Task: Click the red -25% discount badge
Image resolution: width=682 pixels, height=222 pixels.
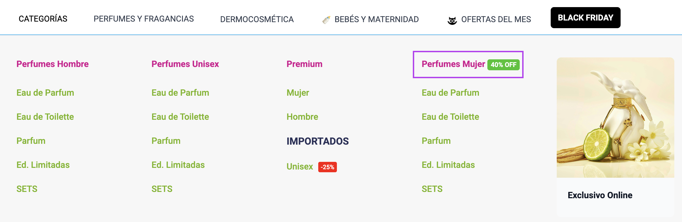Action: tap(327, 167)
